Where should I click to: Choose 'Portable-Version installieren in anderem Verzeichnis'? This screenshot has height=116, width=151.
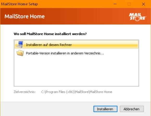[76, 53]
